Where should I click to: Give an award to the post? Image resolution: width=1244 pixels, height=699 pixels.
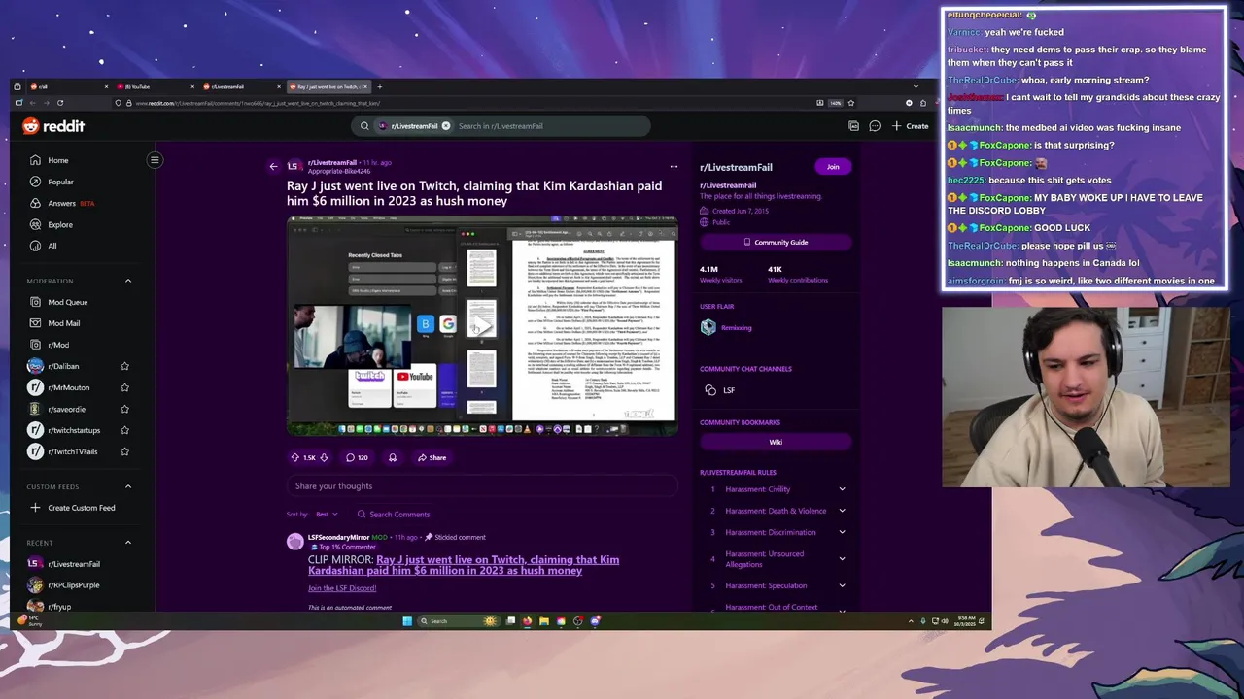[x=393, y=457]
